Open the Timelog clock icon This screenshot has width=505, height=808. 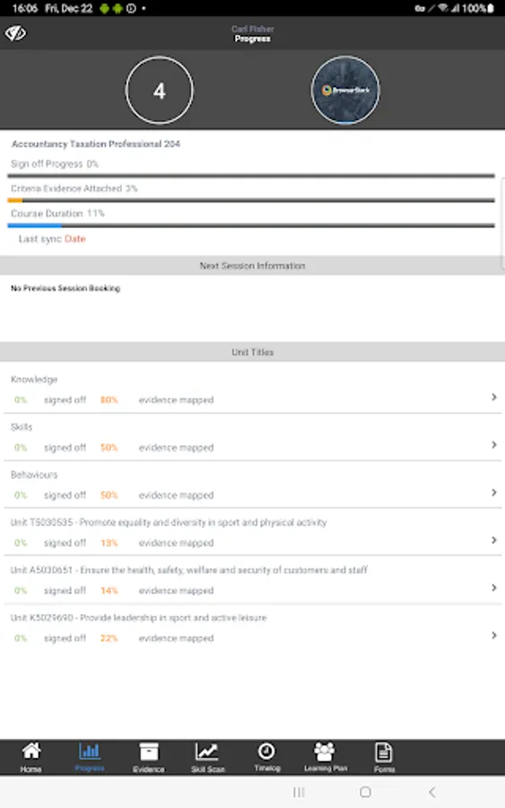point(266,751)
